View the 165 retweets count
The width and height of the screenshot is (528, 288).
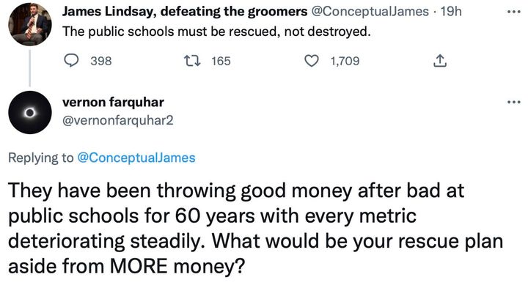221,61
